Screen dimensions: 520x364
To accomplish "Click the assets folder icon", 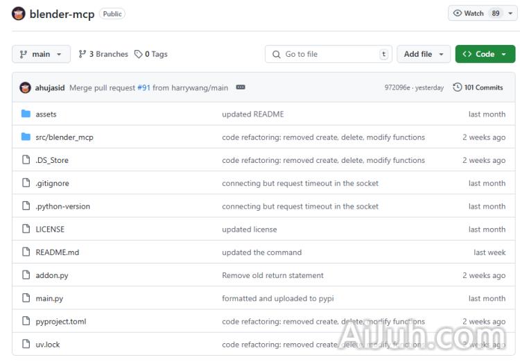I will click(26, 114).
